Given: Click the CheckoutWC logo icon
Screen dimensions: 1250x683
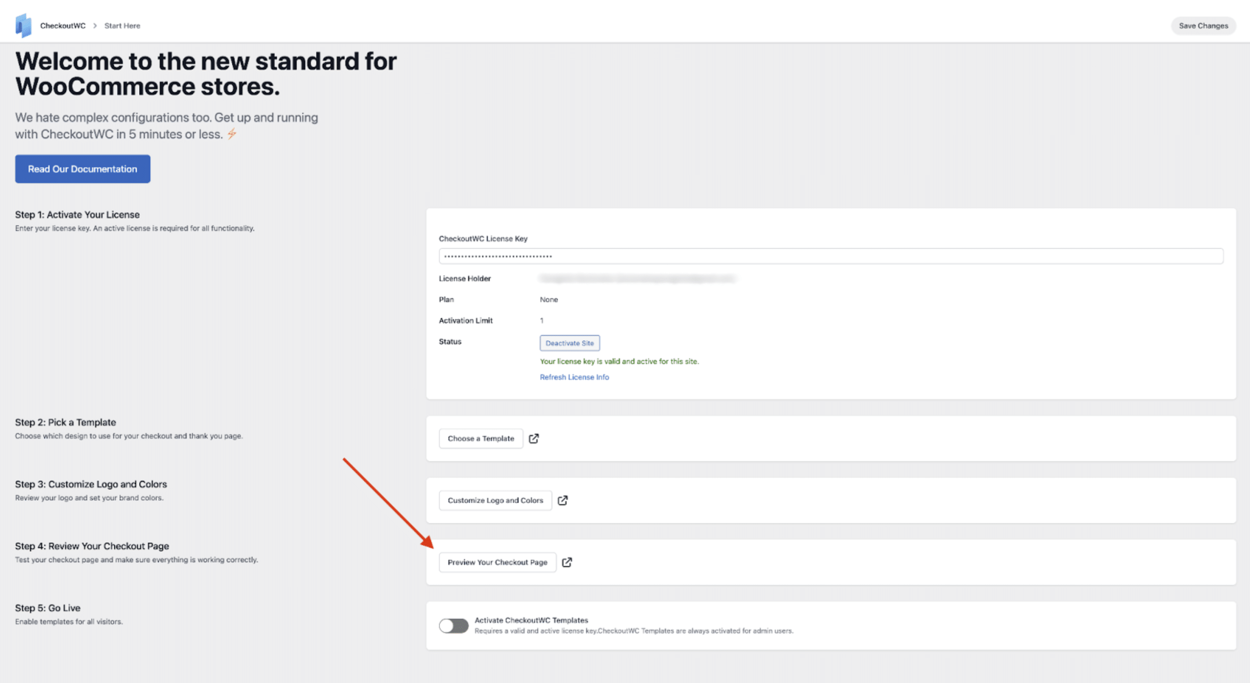Looking at the screenshot, I should (23, 25).
